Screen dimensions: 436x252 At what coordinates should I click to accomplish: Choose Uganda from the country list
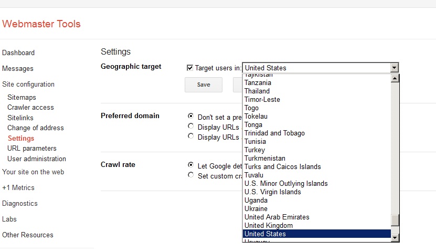pos(317,200)
